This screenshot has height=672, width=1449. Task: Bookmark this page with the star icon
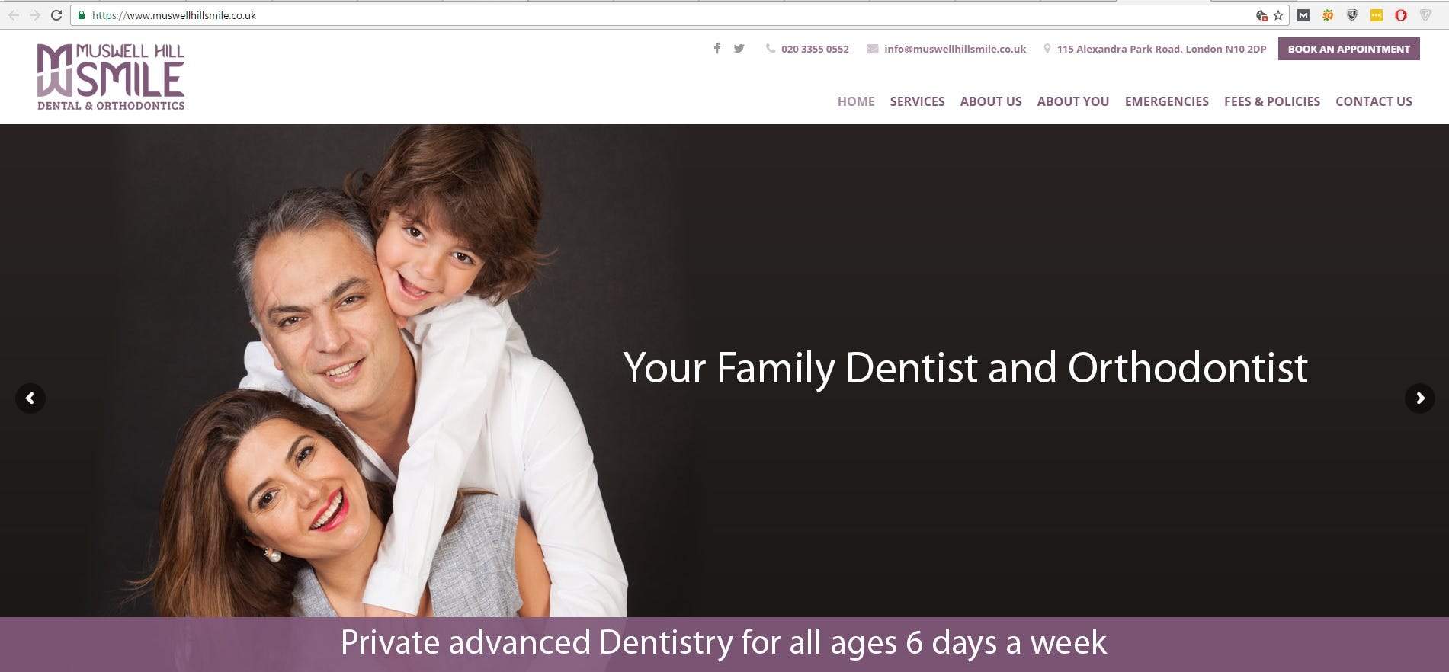(1278, 15)
